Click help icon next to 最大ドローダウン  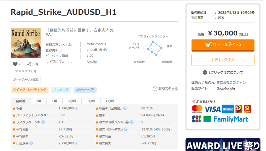[x=126, y=129]
